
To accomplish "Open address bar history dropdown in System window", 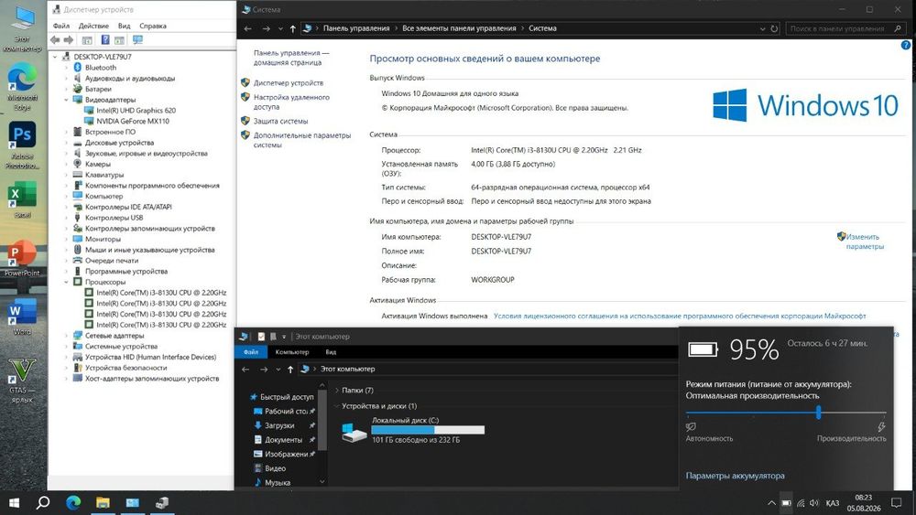I will [x=762, y=28].
